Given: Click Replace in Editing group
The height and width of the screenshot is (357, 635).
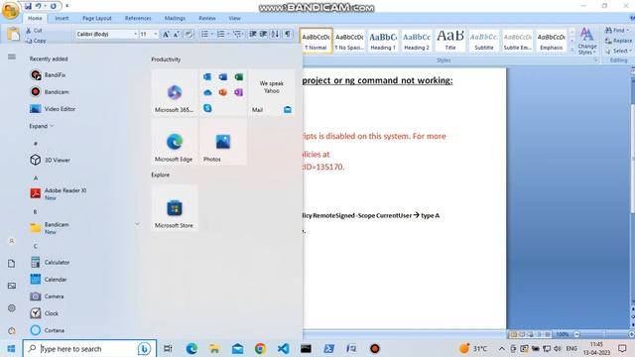Looking at the screenshot, I should pos(618,41).
